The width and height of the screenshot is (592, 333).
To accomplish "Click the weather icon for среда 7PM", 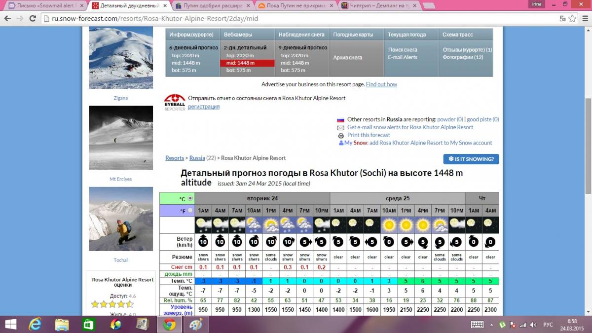I will (440, 225).
